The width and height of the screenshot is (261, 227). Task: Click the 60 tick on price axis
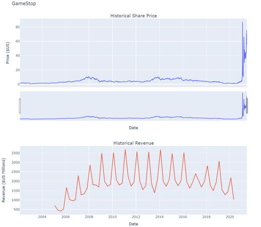pos(18,41)
